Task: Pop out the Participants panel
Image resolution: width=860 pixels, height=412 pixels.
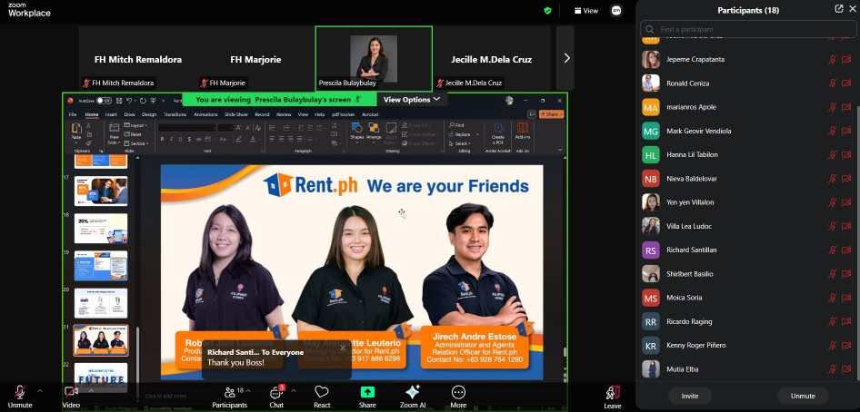Action: click(838, 9)
